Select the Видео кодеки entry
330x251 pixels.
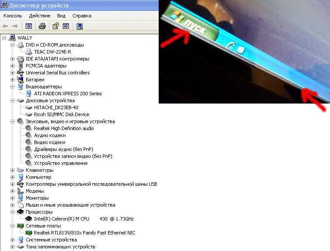click(49, 142)
